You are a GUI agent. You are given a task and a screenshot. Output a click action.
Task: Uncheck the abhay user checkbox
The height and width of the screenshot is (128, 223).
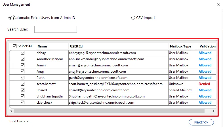[22, 53]
